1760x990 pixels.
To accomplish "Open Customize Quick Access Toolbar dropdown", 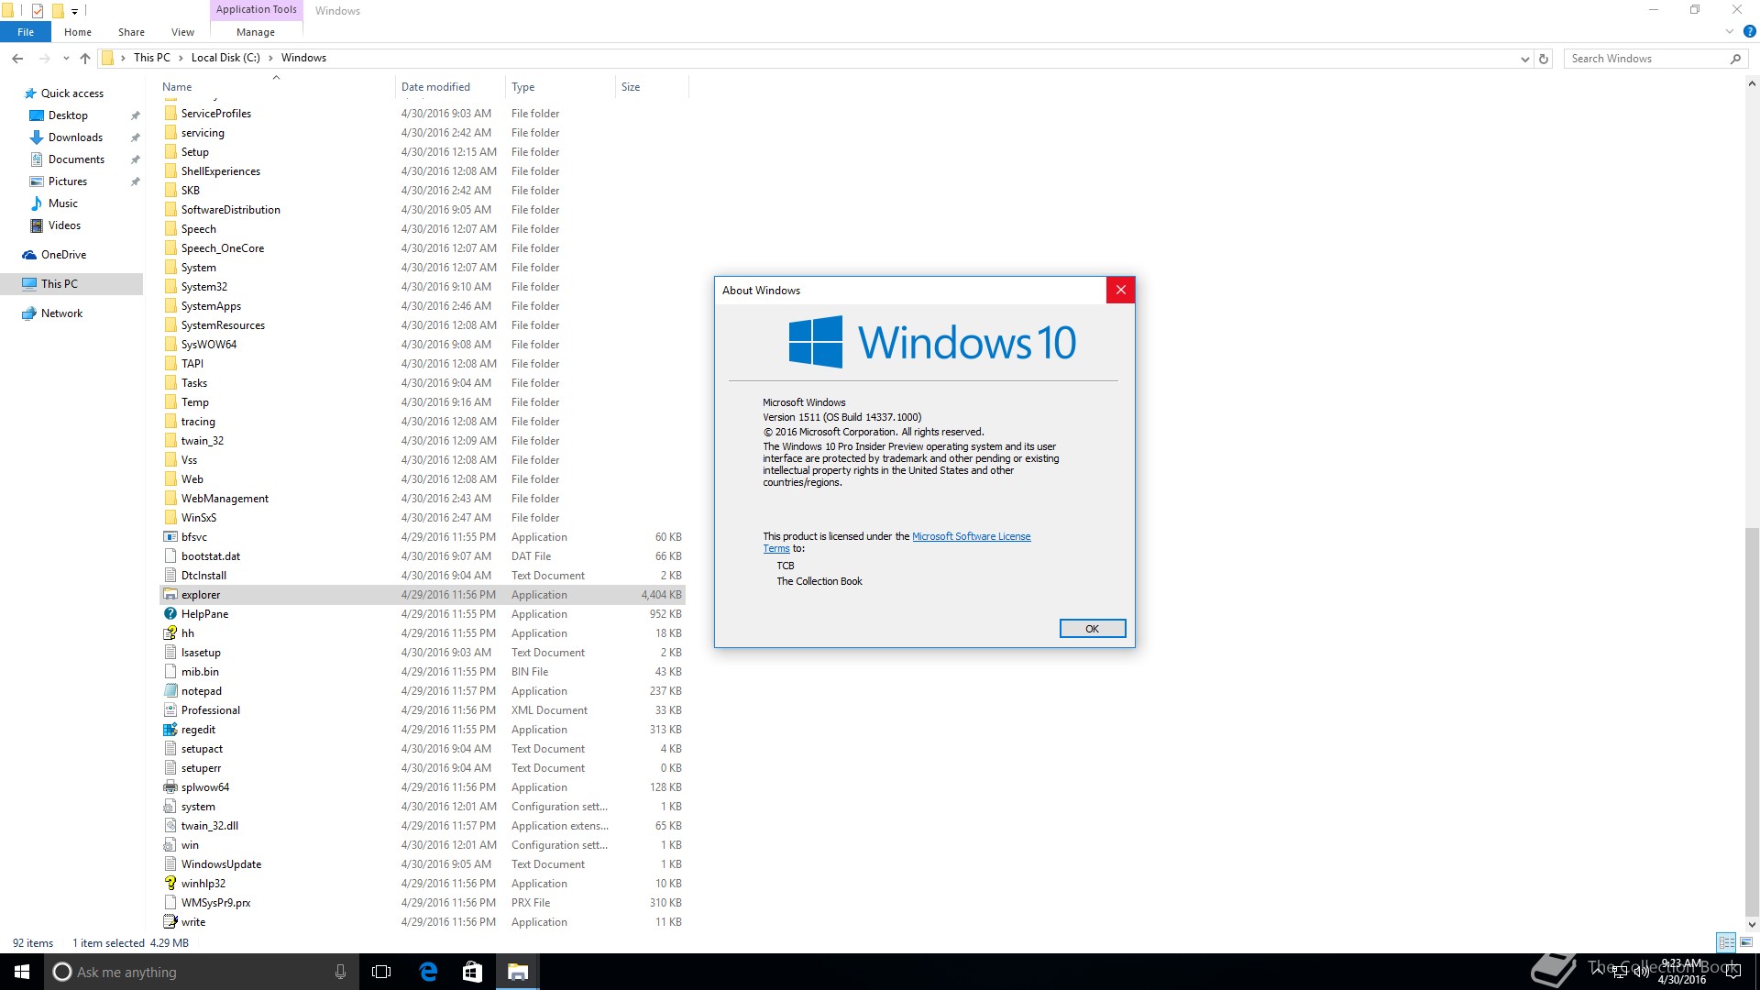I will pyautogui.click(x=75, y=12).
